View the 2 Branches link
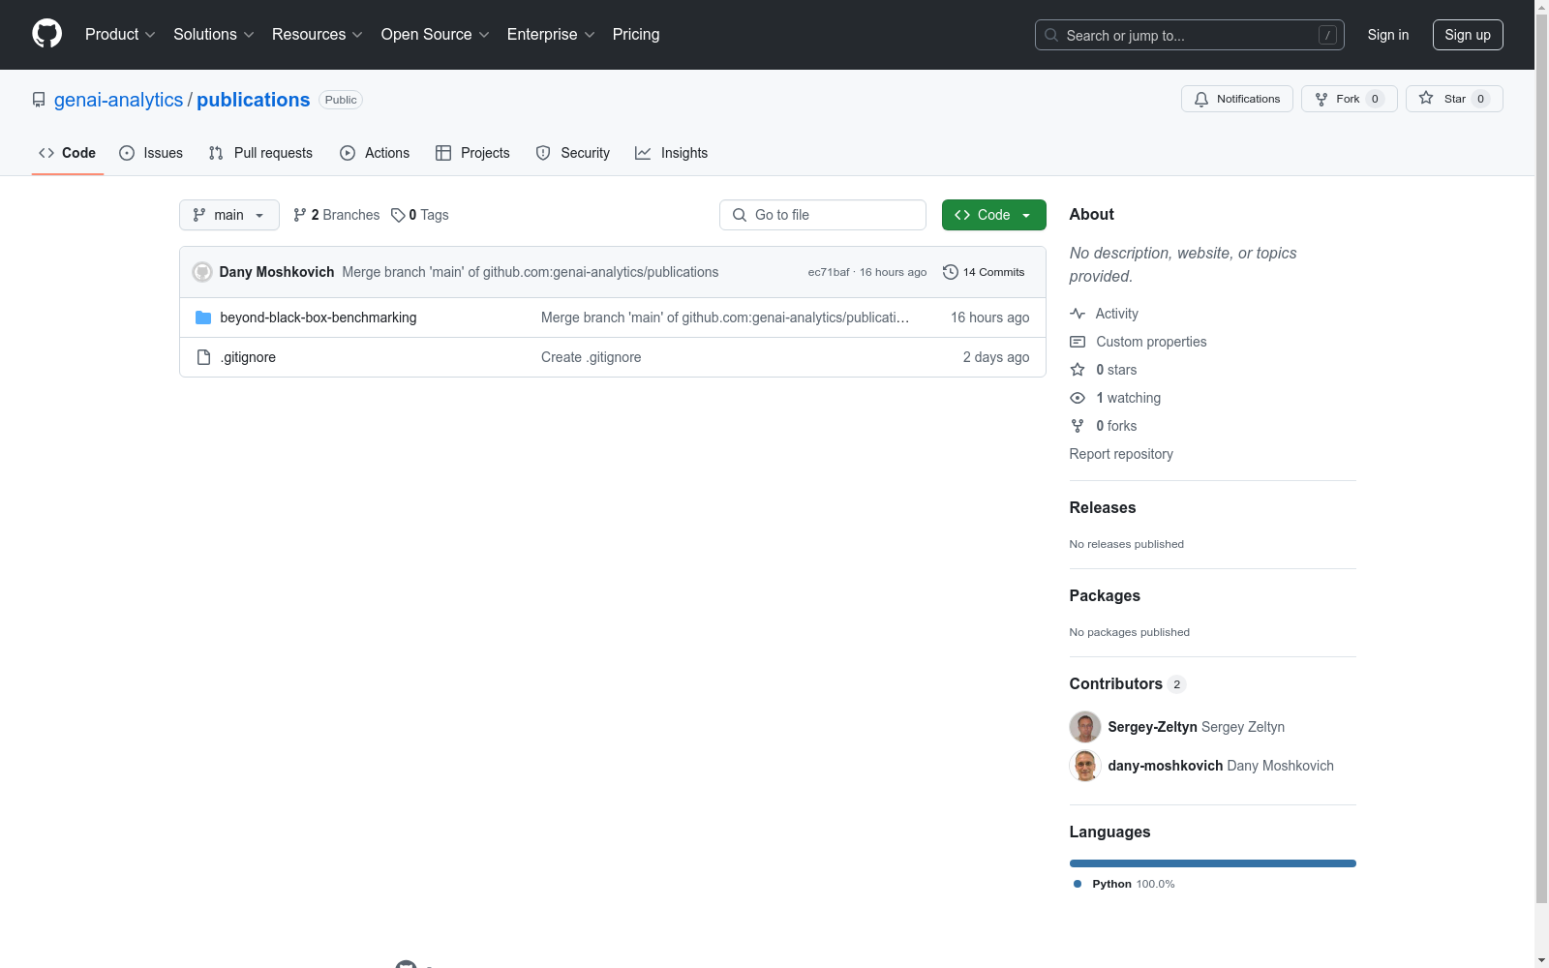1549x968 pixels. (x=337, y=215)
